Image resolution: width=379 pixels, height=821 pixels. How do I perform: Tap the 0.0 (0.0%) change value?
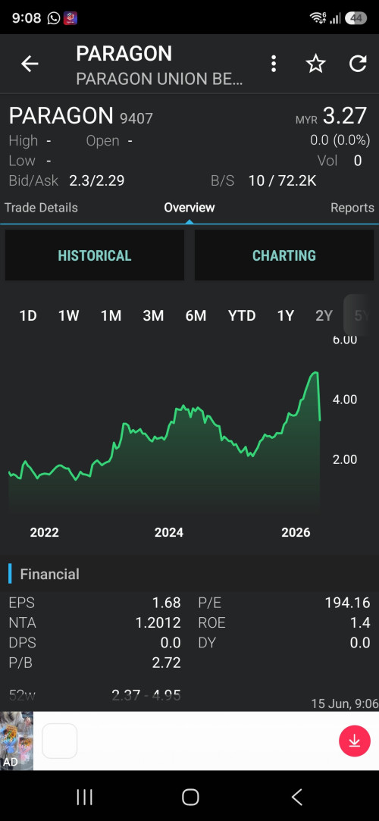(x=340, y=141)
